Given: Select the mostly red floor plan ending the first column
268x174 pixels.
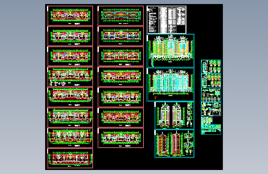Looking at the screenshot, I should tap(70, 159).
